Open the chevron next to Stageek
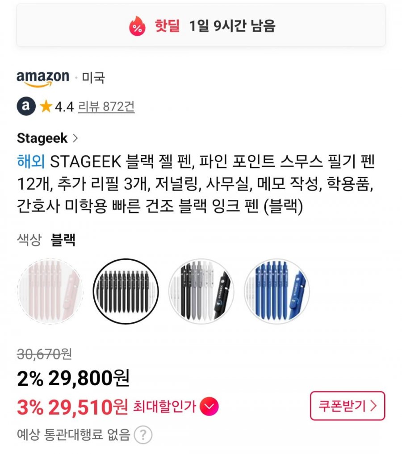 tap(75, 138)
